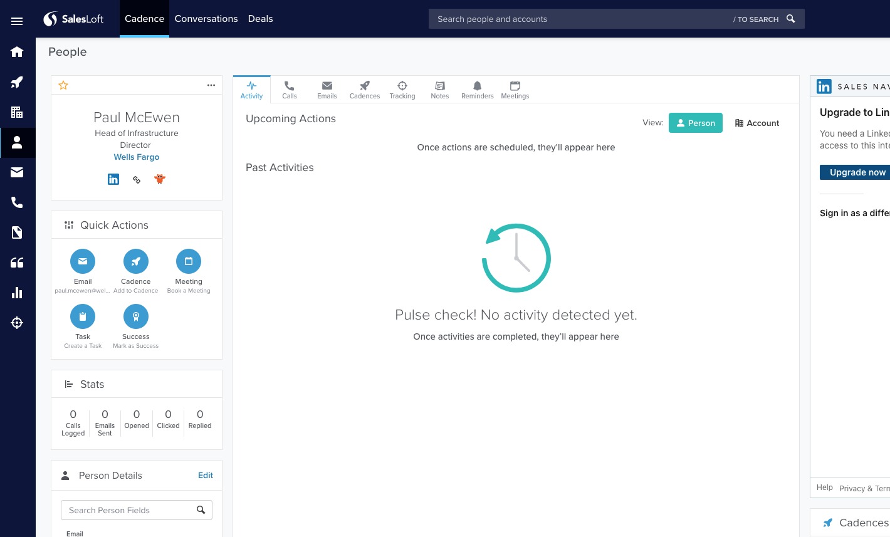890x537 pixels.
Task: Book a Meeting quick action
Action: pos(189,262)
